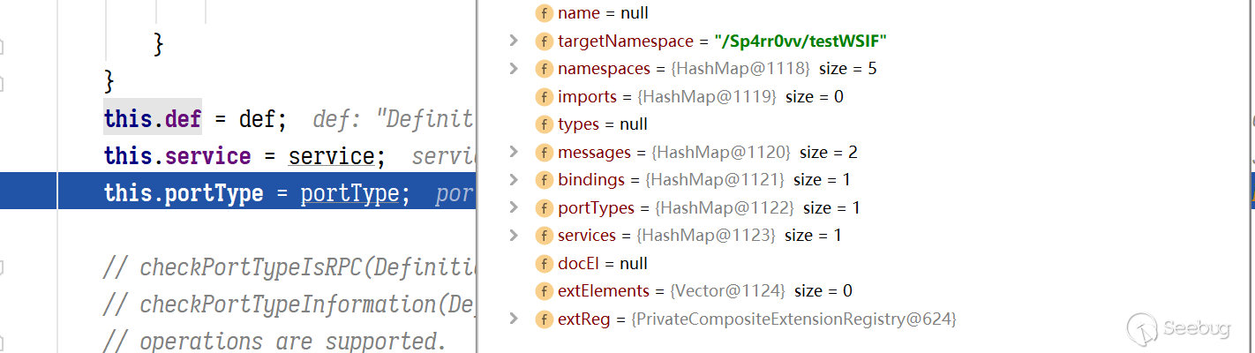
Task: Expand the messages HashMap node
Action: pos(514,152)
